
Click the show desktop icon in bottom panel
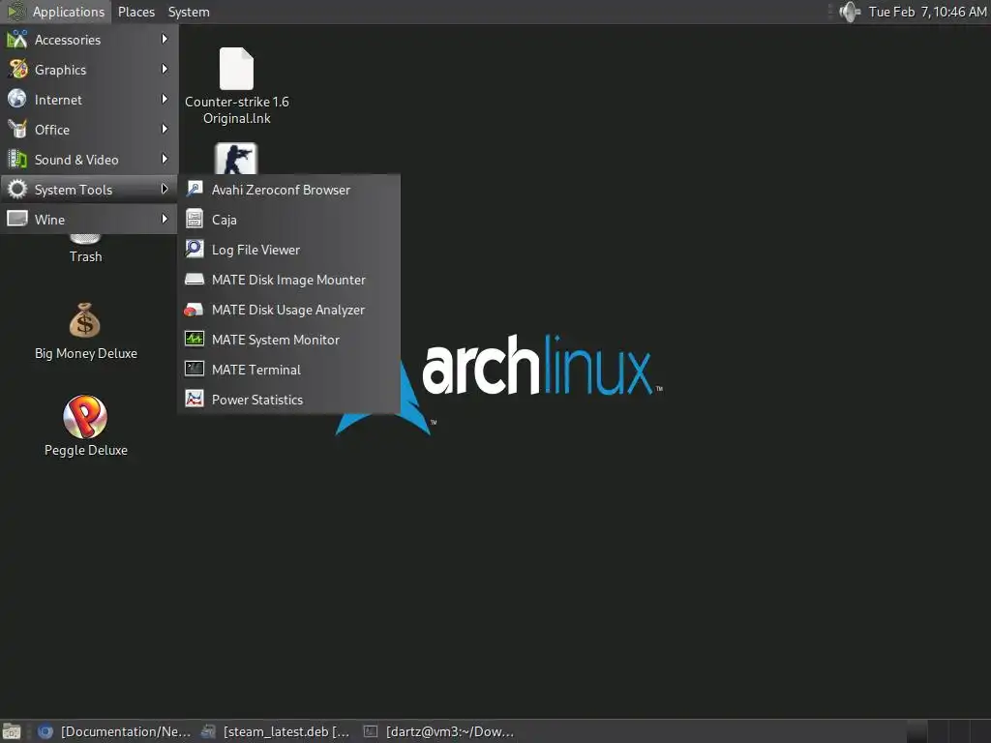(12, 731)
